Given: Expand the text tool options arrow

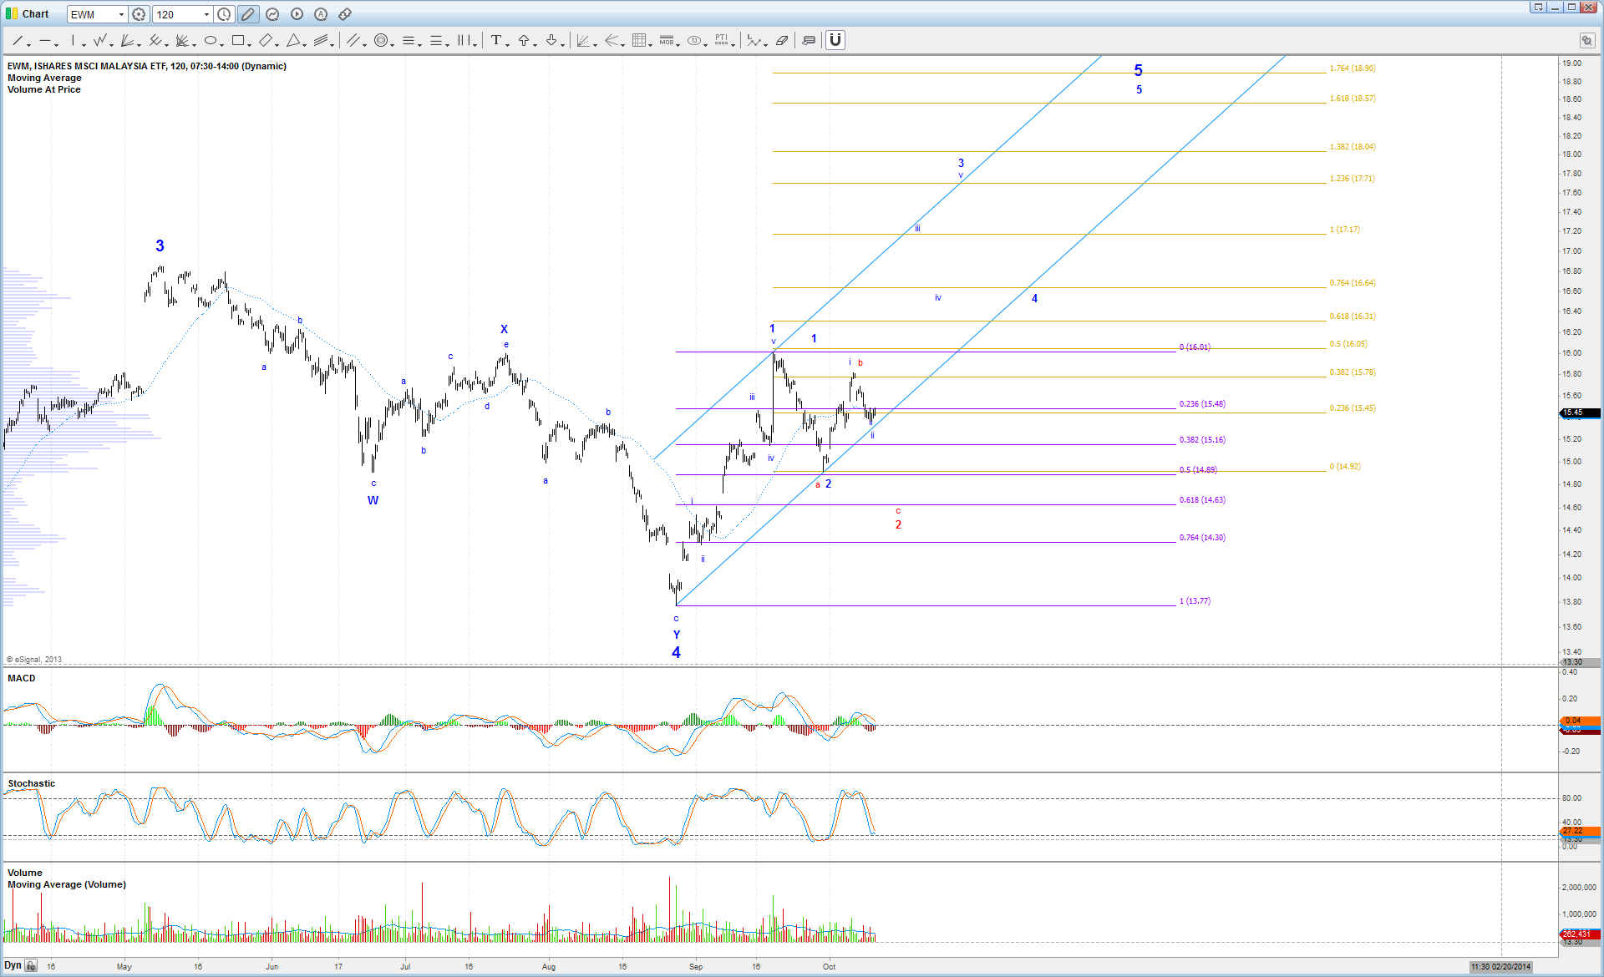Looking at the screenshot, I should click(508, 43).
